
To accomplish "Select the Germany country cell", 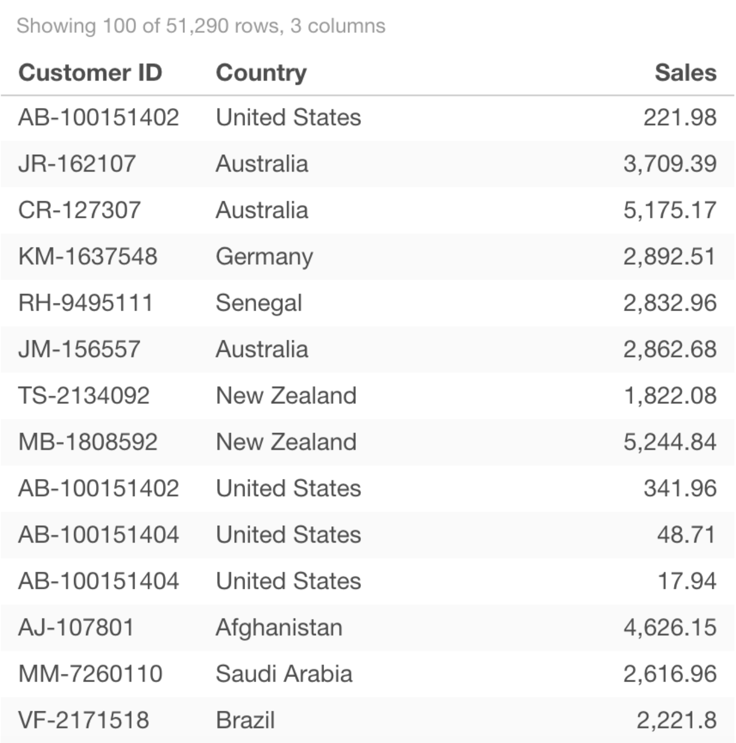I will (264, 256).
